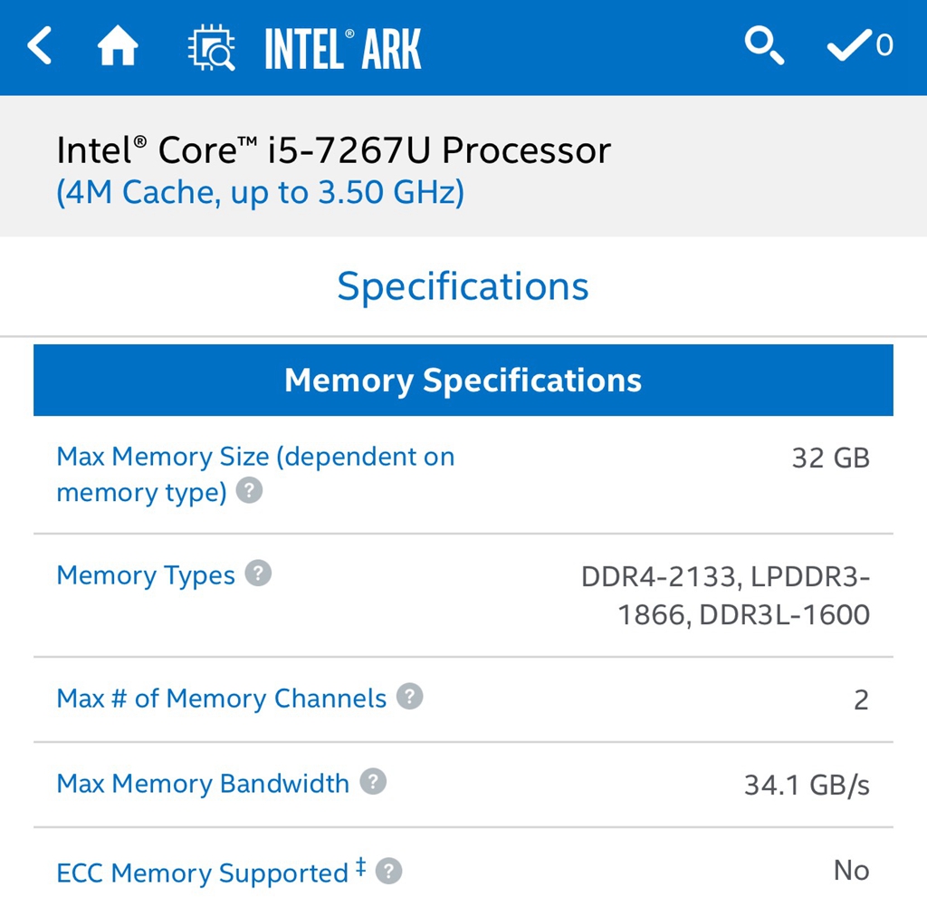This screenshot has height=897, width=927.
Task: Show help for Memory Types
Action: (x=258, y=574)
